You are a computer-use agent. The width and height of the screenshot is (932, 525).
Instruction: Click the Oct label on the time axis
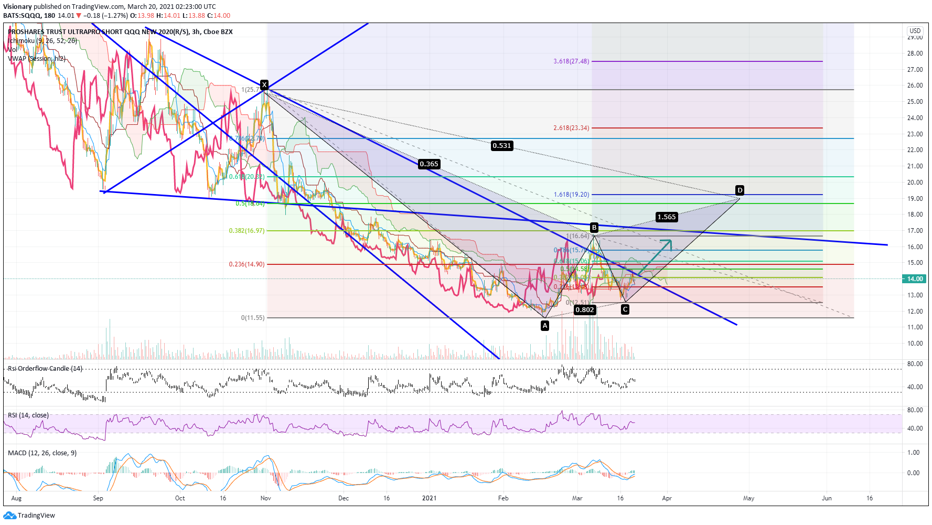(x=180, y=498)
